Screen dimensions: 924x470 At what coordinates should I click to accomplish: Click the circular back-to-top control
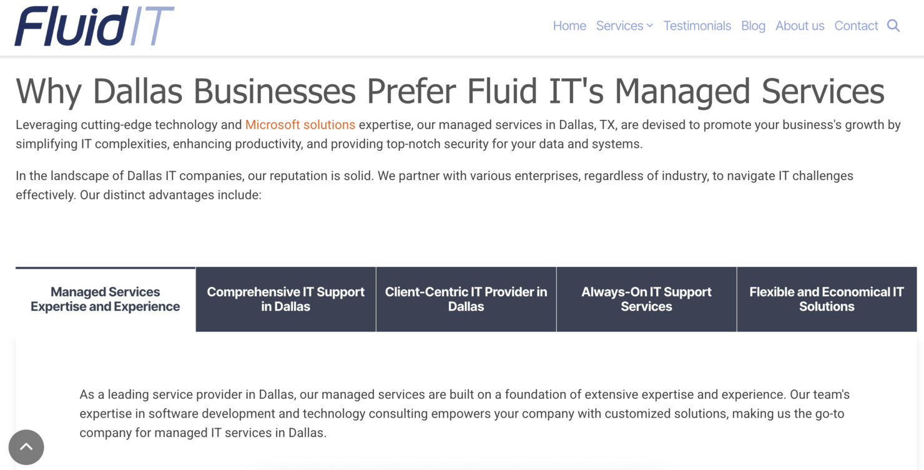[26, 447]
